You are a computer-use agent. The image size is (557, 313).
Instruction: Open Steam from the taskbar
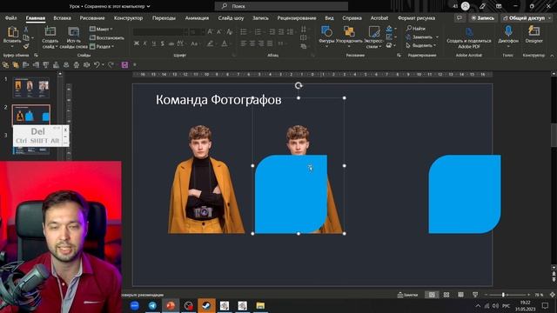click(x=206, y=305)
